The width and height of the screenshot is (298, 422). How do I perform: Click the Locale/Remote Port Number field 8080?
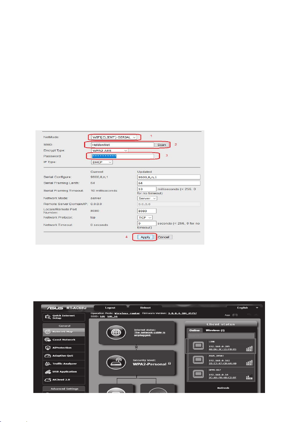pyautogui.click(x=147, y=211)
